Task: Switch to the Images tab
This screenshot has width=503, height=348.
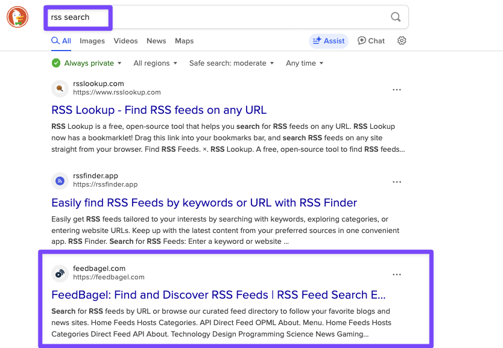Action: [92, 41]
